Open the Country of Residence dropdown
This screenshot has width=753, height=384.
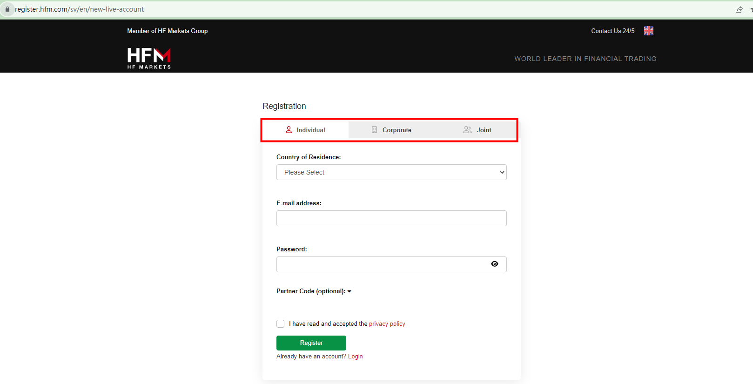391,172
